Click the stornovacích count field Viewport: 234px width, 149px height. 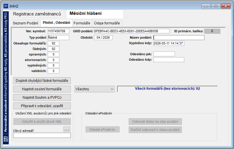54,60
